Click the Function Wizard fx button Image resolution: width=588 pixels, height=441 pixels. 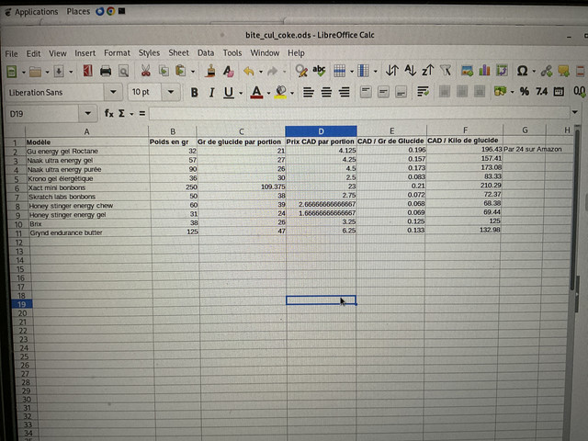(108, 113)
